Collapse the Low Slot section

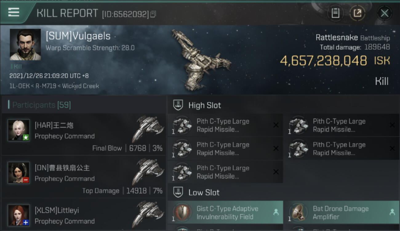tap(197, 192)
